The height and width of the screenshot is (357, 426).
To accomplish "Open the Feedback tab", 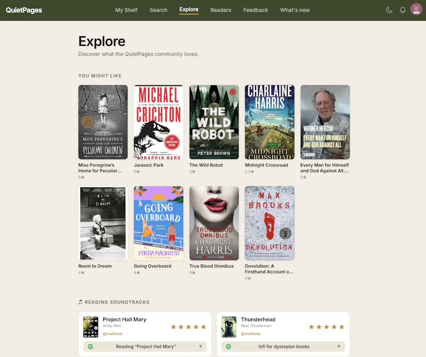I will pyautogui.click(x=256, y=10).
